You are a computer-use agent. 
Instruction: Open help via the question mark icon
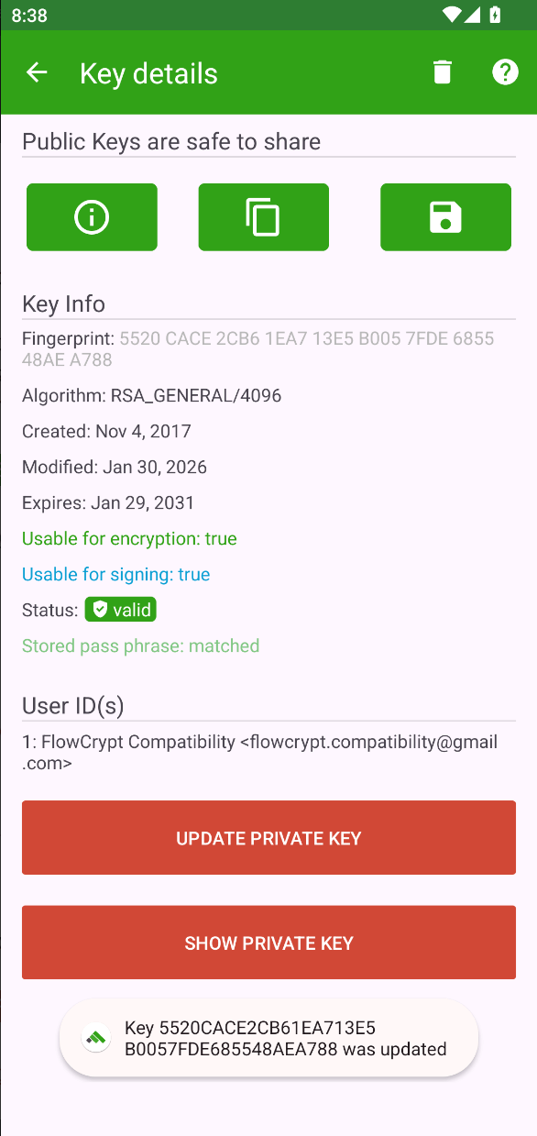[x=505, y=72]
